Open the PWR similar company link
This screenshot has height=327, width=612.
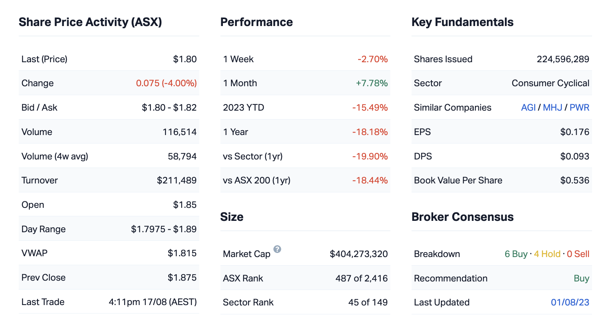(579, 107)
